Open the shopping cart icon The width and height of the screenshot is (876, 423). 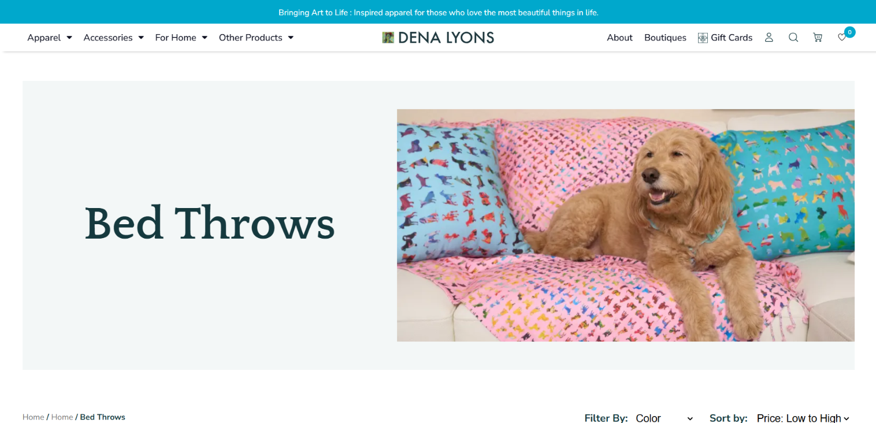[x=818, y=38]
